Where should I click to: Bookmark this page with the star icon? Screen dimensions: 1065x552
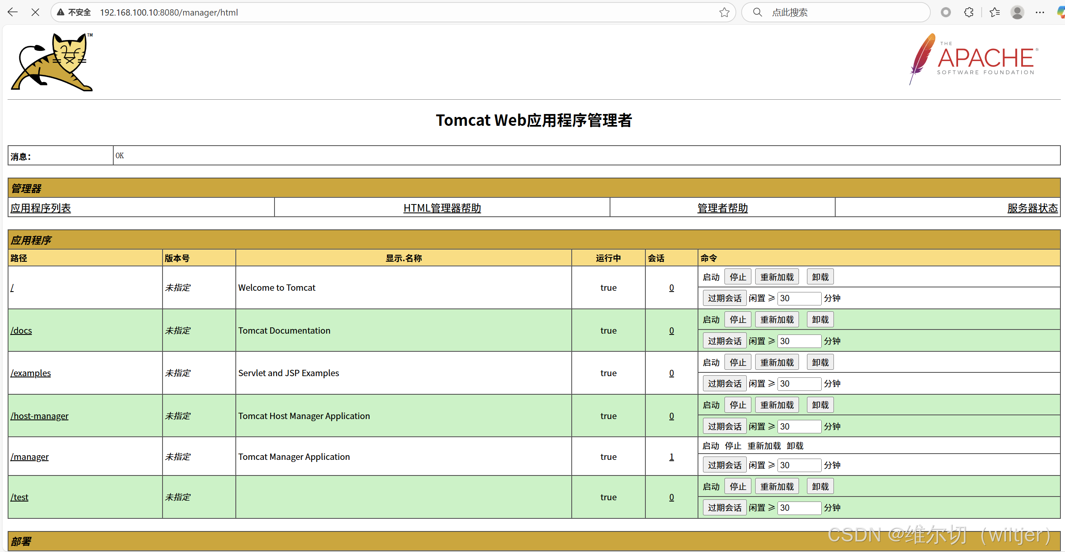724,12
